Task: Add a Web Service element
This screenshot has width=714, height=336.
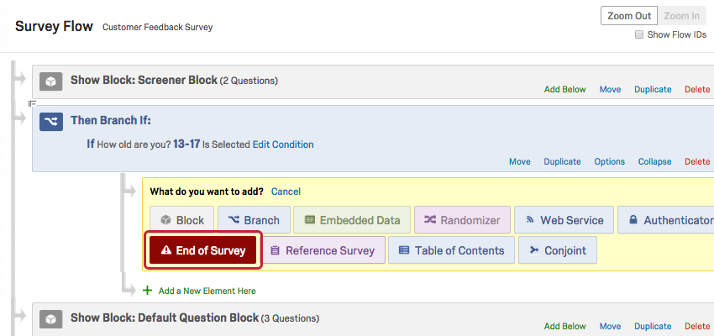Action: 564,220
